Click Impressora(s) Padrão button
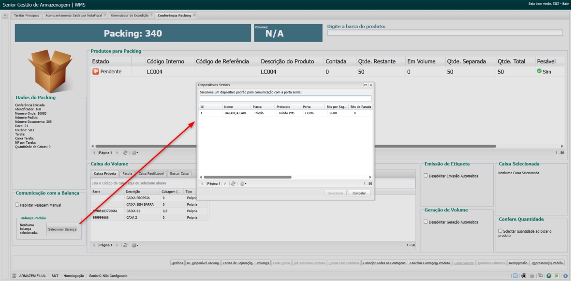Viewport: 576px width, 286px height. (x=547, y=263)
